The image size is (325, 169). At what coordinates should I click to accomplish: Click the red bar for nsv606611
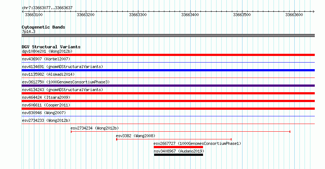[x=168, y=109]
